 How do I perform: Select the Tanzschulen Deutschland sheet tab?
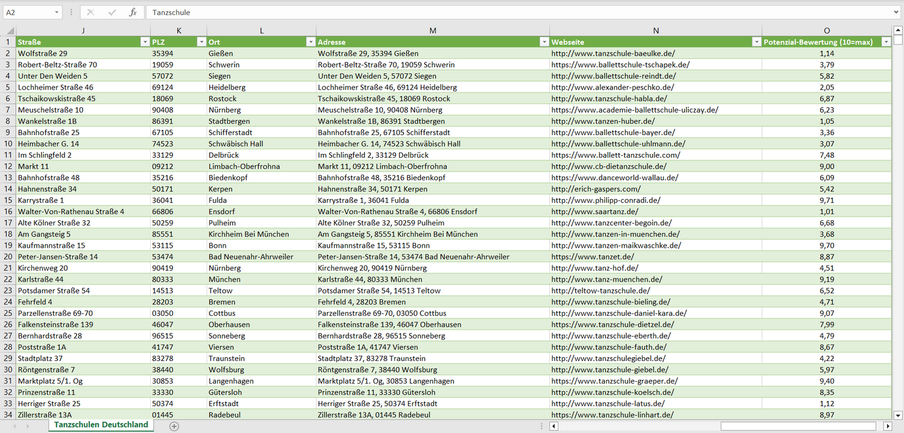pos(101,425)
